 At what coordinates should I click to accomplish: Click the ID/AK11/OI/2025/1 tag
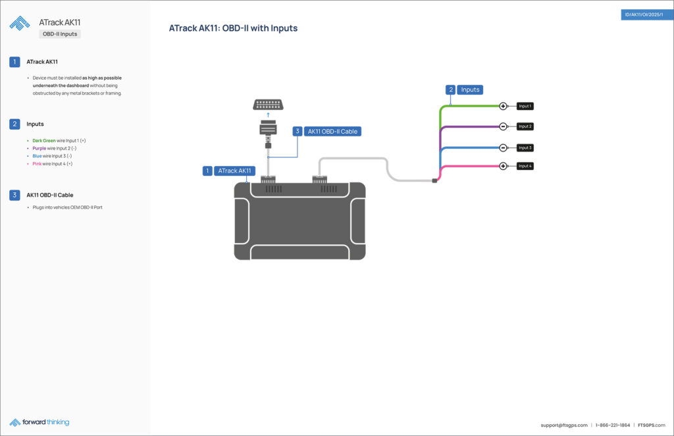646,14
